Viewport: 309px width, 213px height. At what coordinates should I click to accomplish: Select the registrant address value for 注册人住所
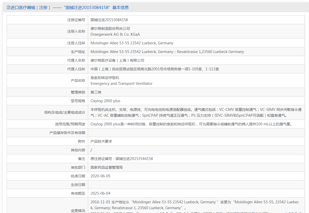point(132,43)
